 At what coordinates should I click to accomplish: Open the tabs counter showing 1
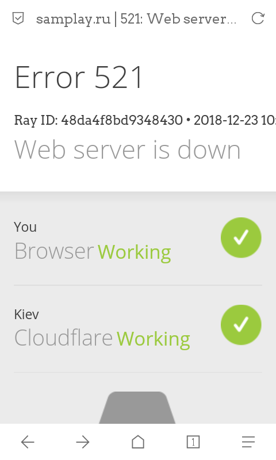(x=193, y=442)
